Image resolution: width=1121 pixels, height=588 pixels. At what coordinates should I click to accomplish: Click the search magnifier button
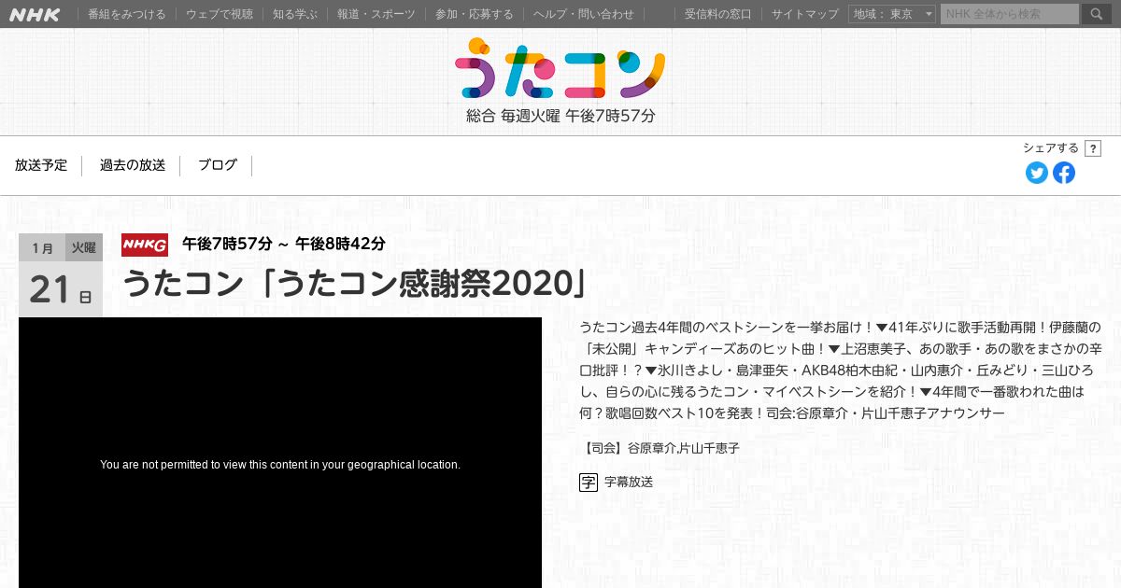point(1097,14)
